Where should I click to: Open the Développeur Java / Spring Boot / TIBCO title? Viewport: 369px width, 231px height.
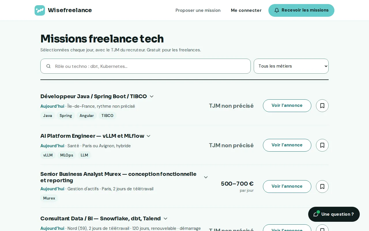pos(94,96)
